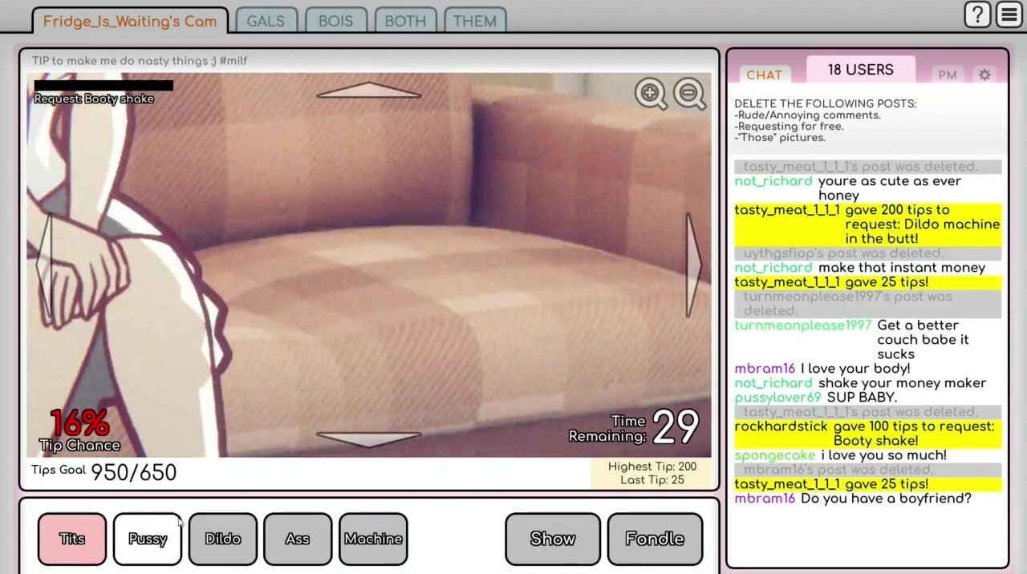The width and height of the screenshot is (1027, 574).
Task: Open chat settings gear icon
Action: pos(984,75)
